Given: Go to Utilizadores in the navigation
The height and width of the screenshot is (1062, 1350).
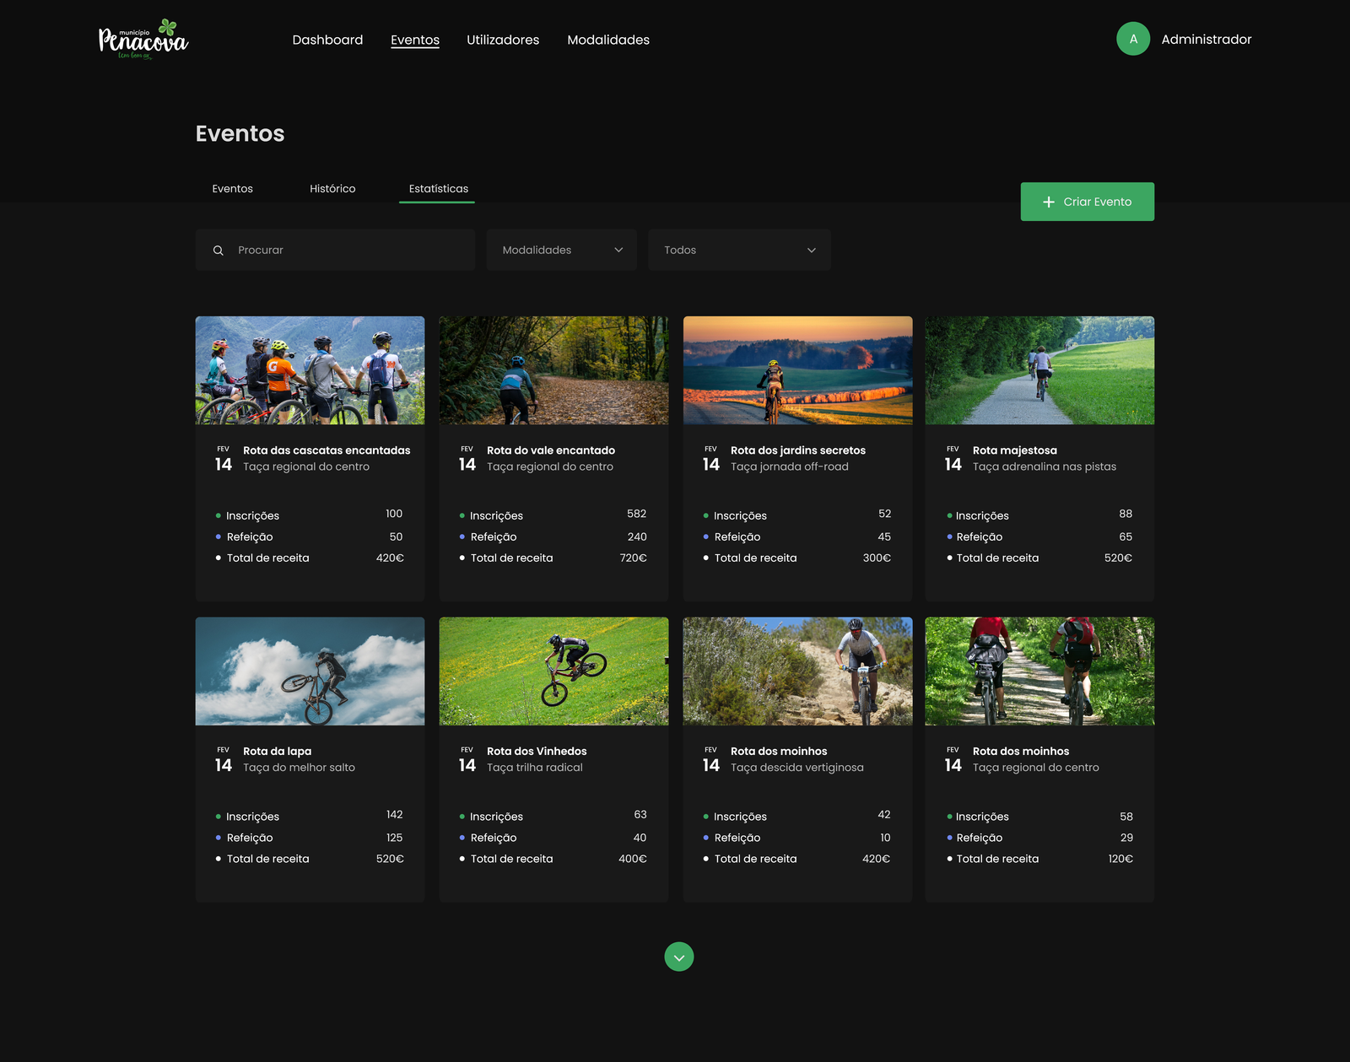Looking at the screenshot, I should [503, 40].
